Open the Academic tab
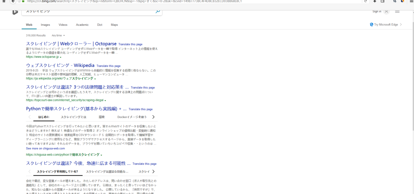 82,25
